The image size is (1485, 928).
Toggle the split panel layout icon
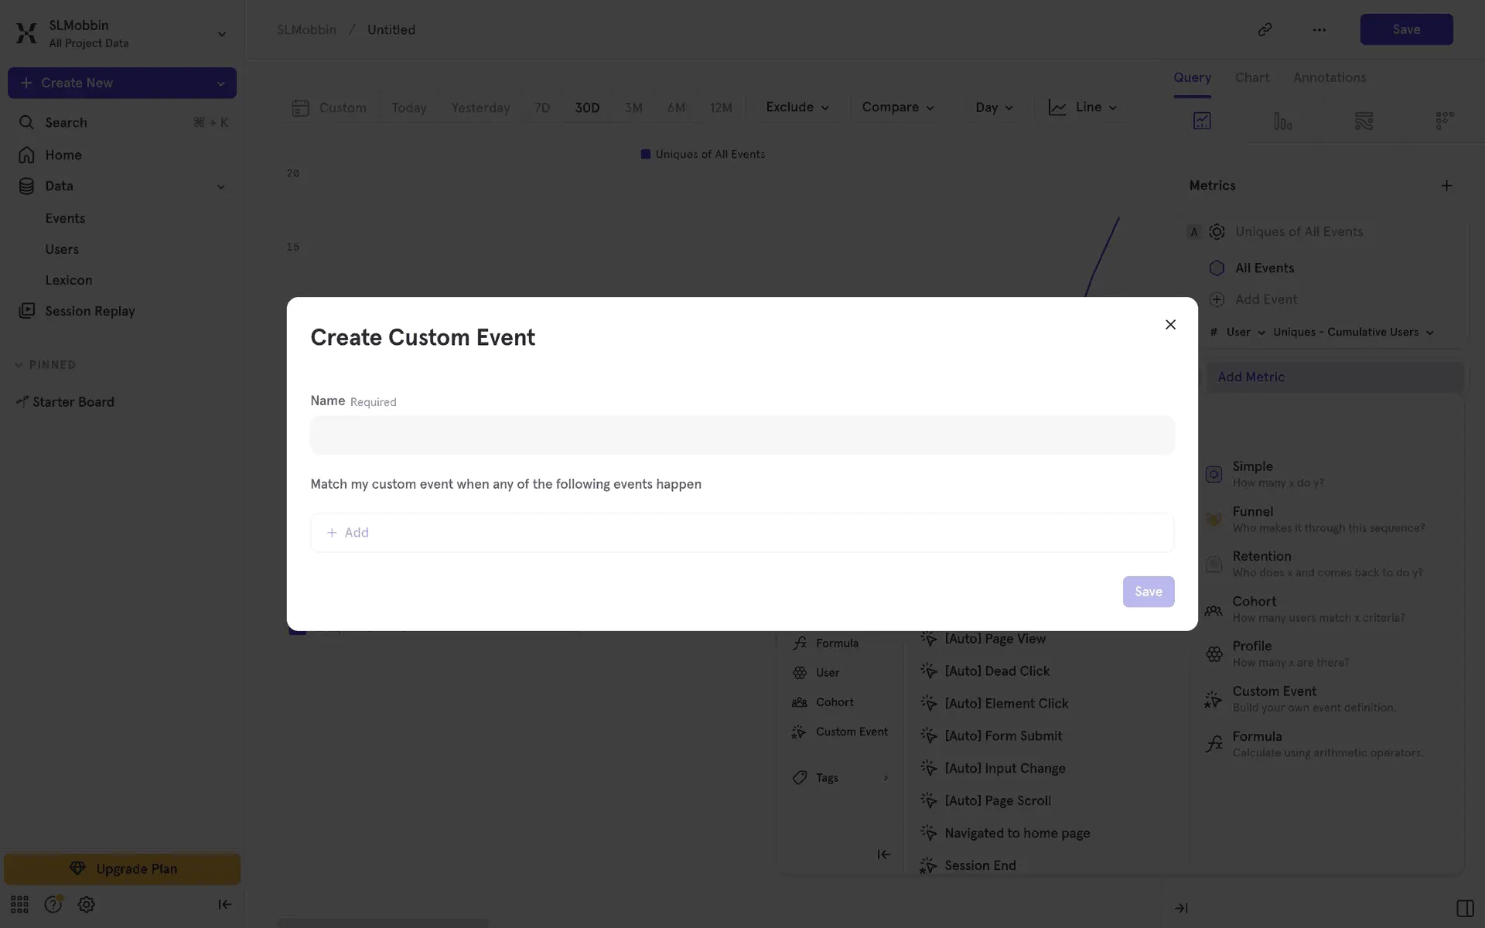coord(1464,908)
